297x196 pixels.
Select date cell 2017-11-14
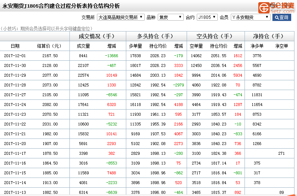(15, 183)
